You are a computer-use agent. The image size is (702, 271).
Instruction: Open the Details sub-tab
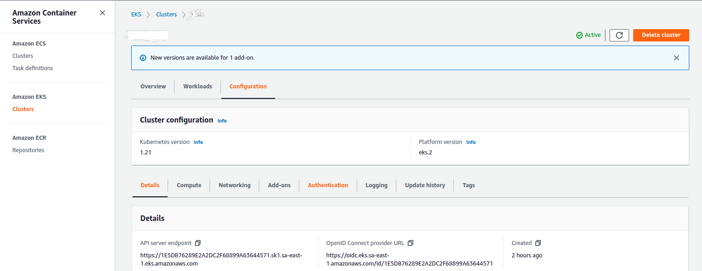pos(150,185)
